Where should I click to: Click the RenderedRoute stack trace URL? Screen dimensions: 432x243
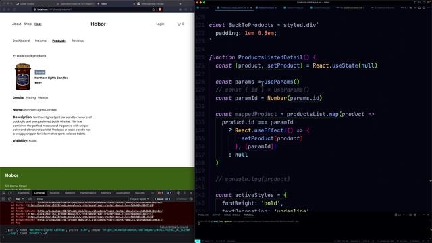100,211
